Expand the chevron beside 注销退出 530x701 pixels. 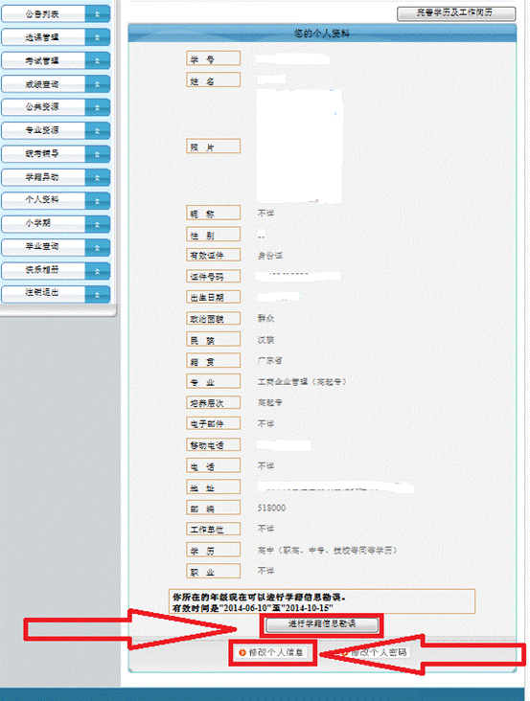(98, 293)
